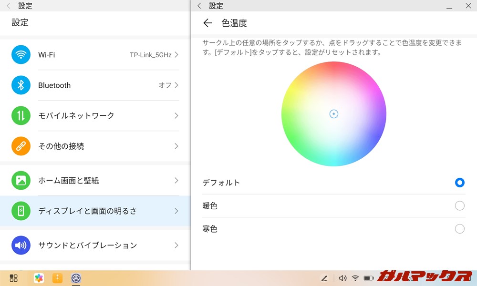477x286 pixels.
Task: Launch the Gallery app from the taskbar
Action: click(39, 278)
